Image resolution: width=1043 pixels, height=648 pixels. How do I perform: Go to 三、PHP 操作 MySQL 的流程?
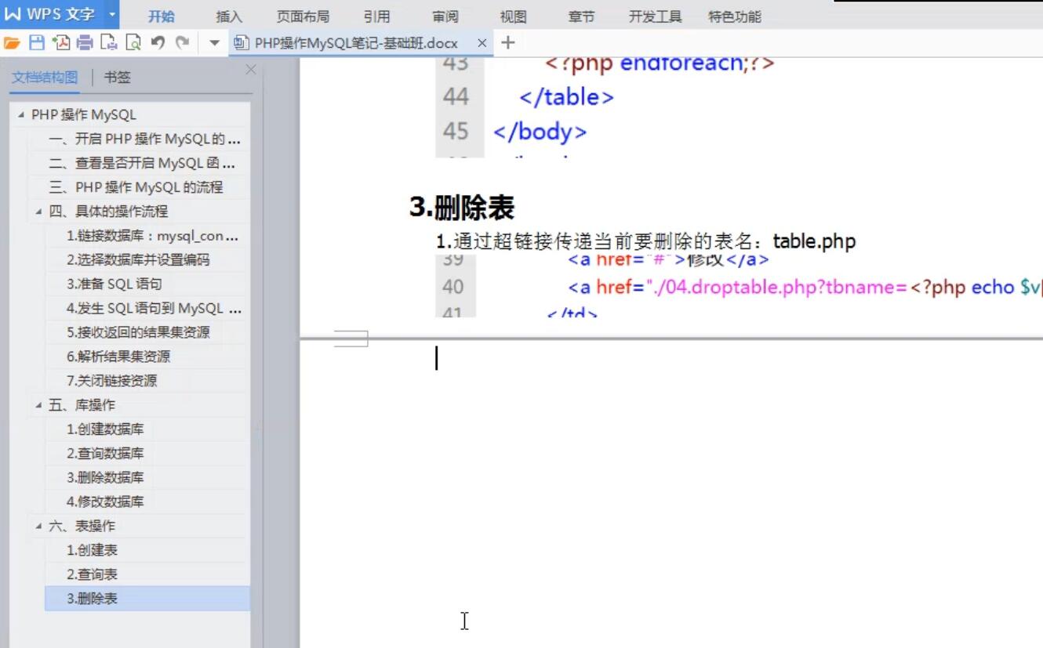[x=136, y=188]
